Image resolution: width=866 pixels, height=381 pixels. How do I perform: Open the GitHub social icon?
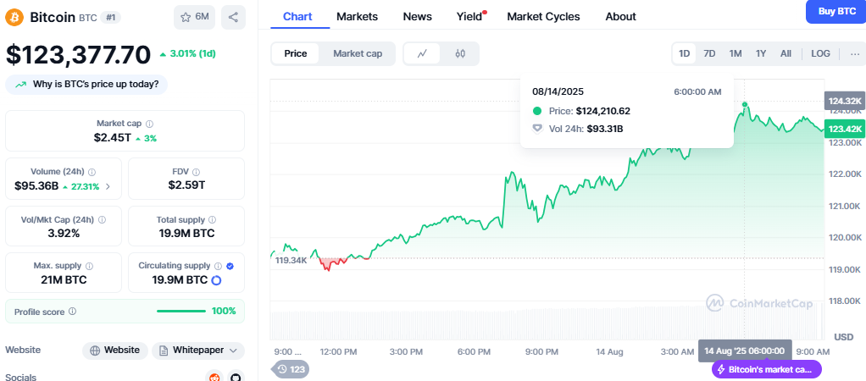tap(236, 377)
